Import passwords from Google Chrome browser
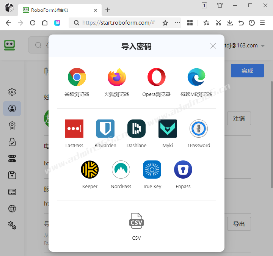273x256 pixels. click(x=77, y=77)
